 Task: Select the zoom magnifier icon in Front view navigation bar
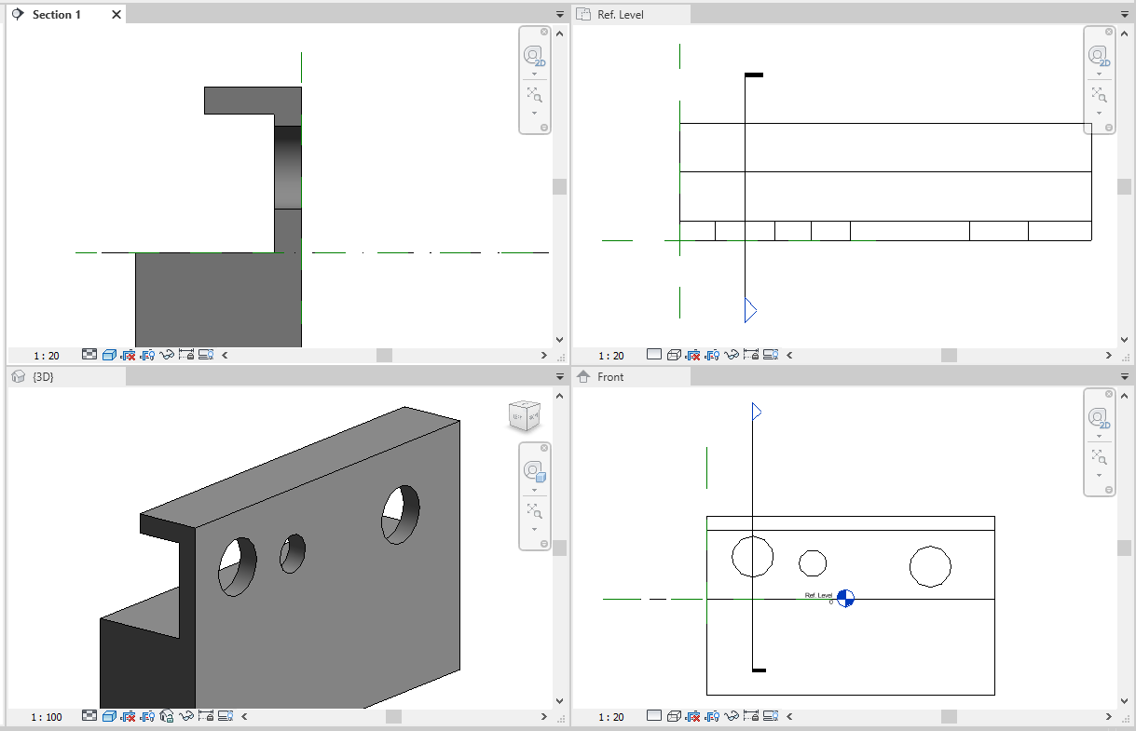[x=1100, y=457]
